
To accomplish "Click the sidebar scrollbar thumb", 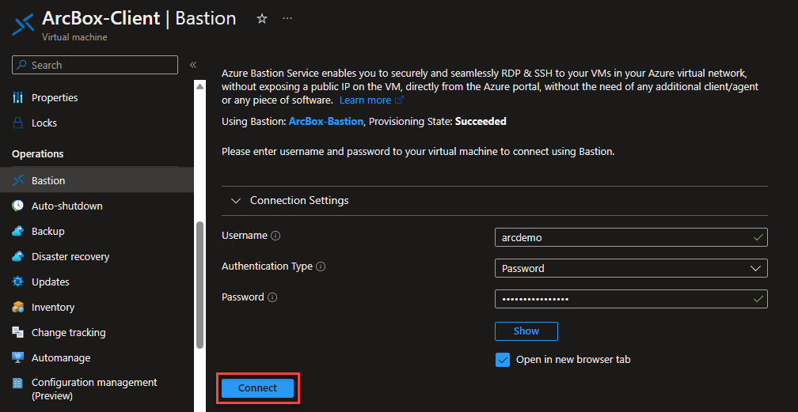I will [200, 285].
